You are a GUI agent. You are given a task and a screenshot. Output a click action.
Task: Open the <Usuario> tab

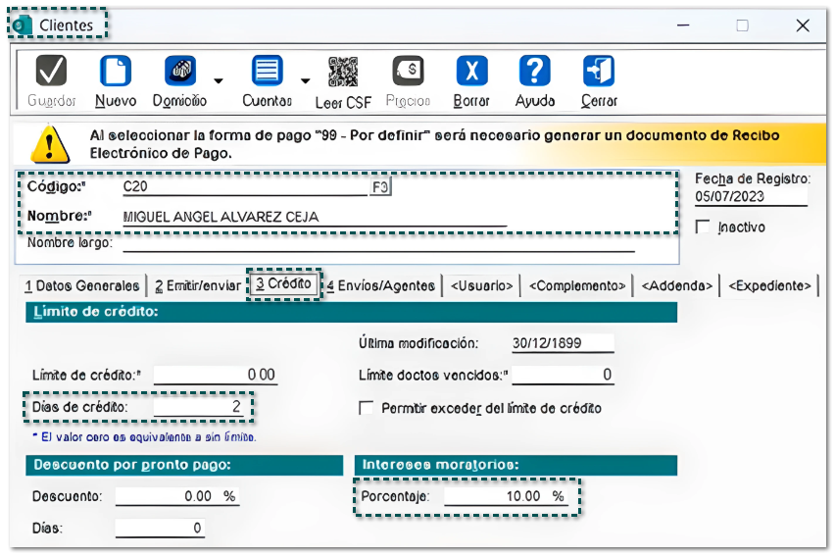481,285
